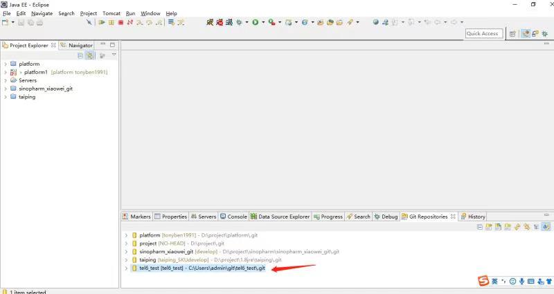
Task: Click Clone a Git repository icon
Action: 498,227
